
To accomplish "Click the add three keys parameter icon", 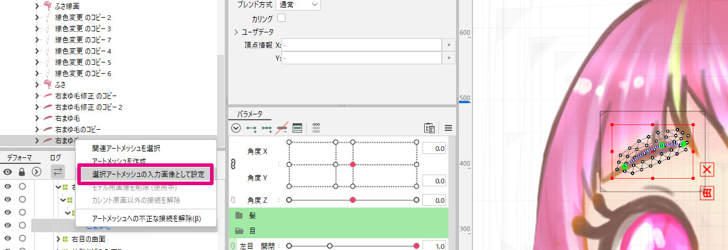I will tap(267, 127).
